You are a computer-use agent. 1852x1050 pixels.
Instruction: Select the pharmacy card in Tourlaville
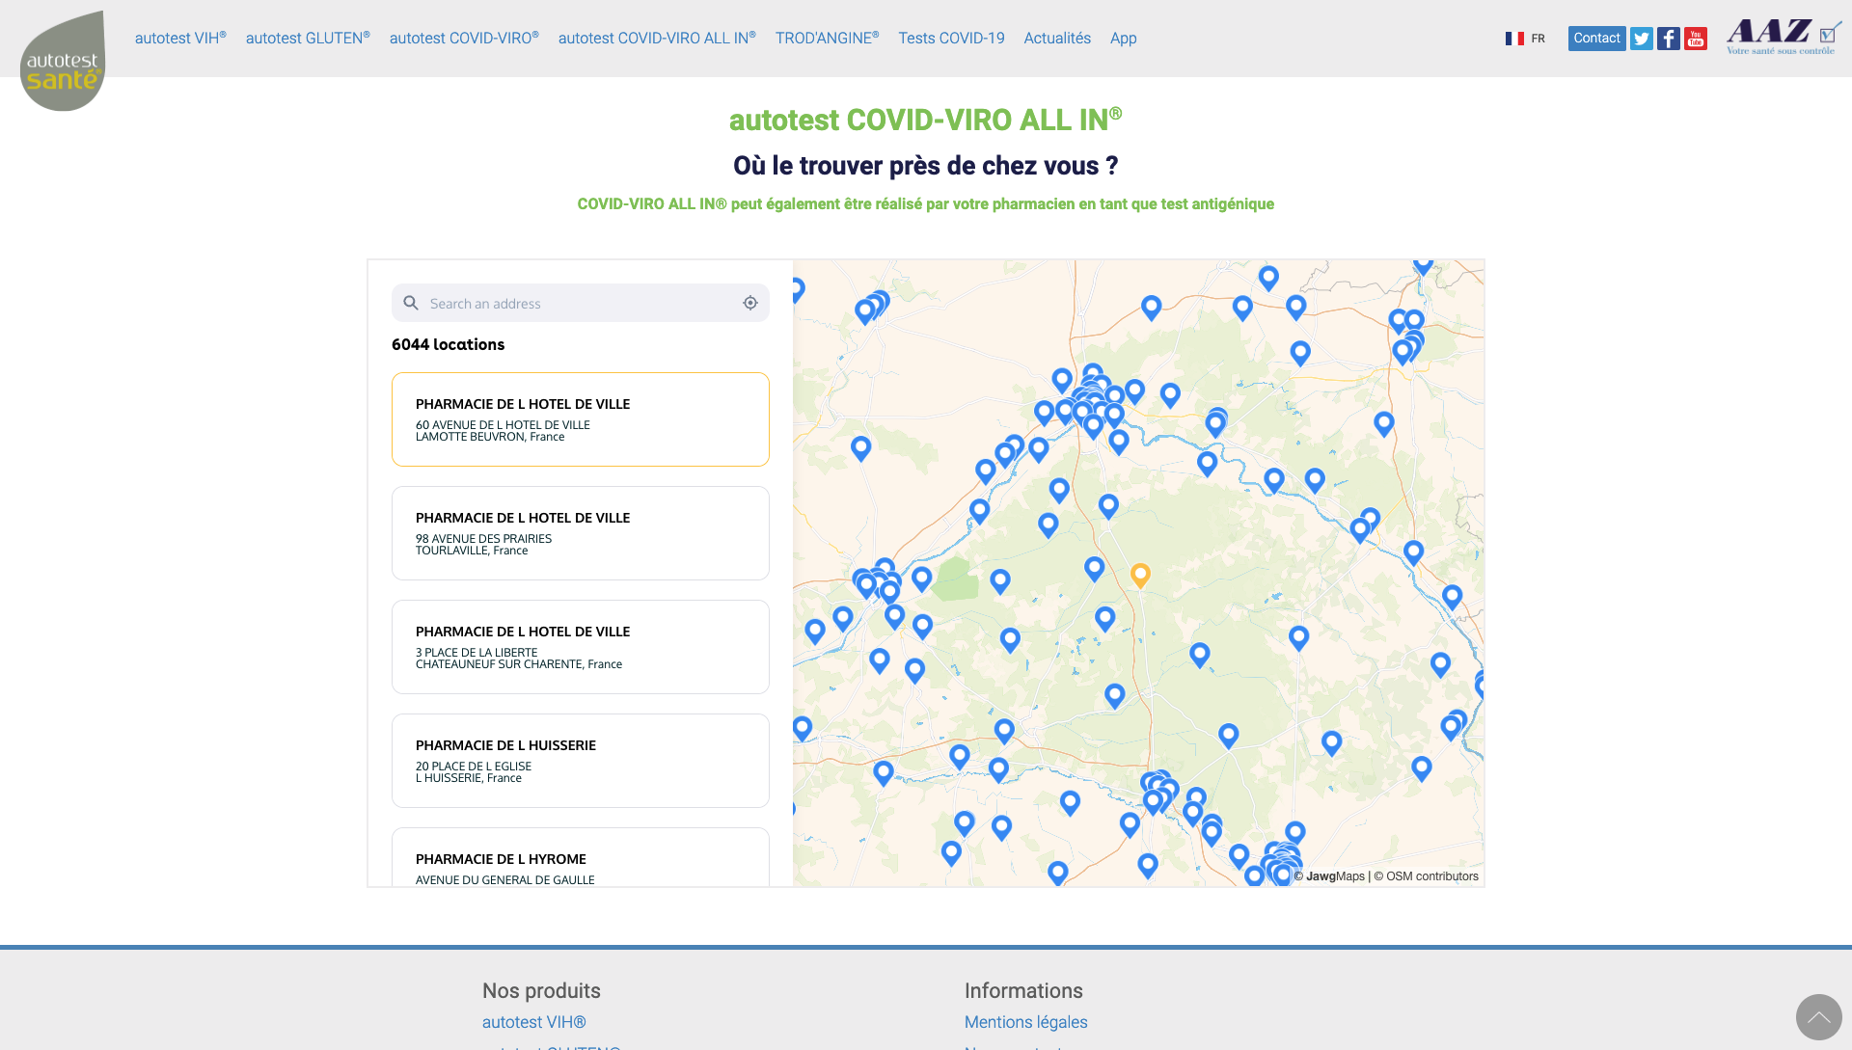pos(581,533)
